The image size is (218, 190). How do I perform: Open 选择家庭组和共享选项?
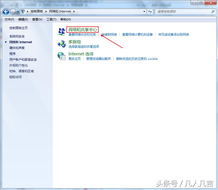(83, 47)
